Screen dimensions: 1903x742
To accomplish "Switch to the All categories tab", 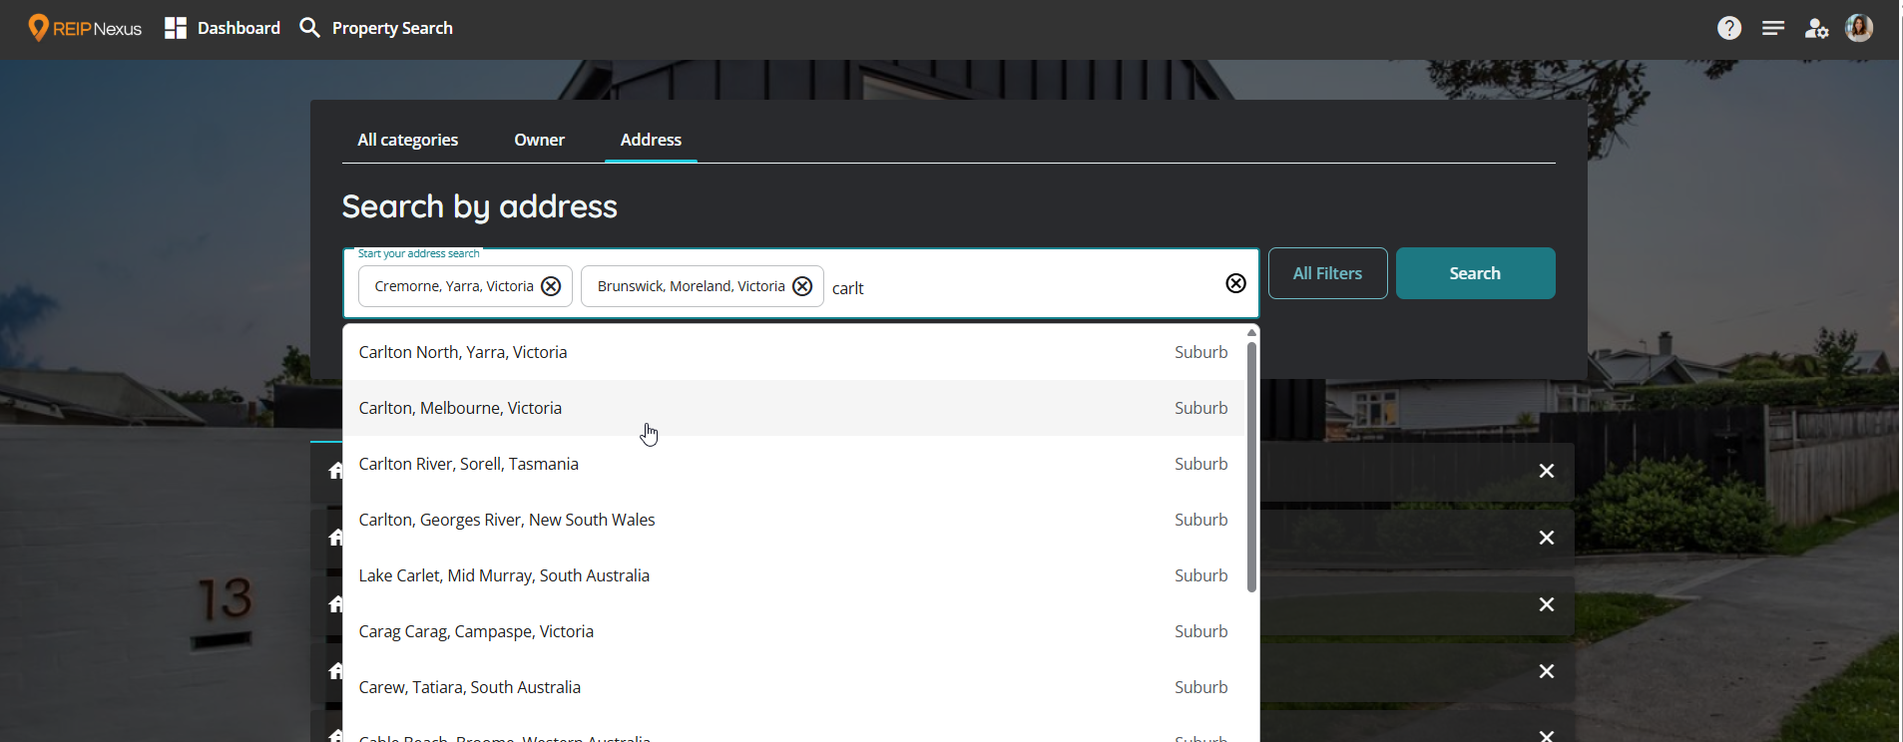I will click(x=407, y=140).
